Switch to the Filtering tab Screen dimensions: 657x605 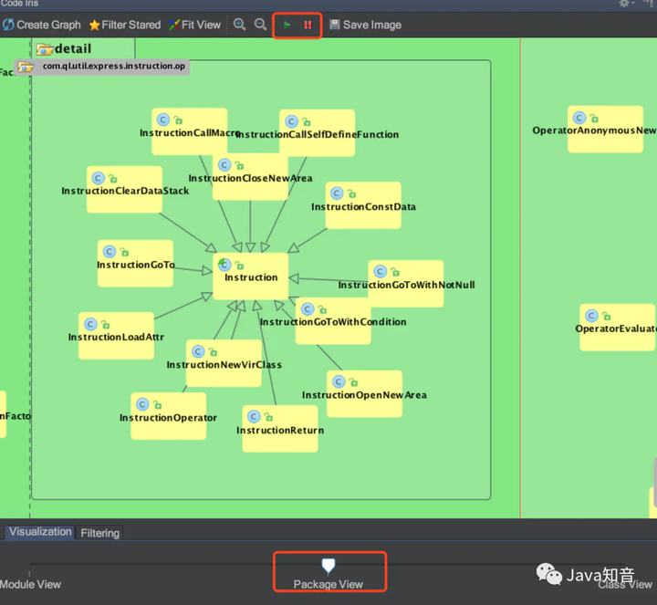pos(99,533)
